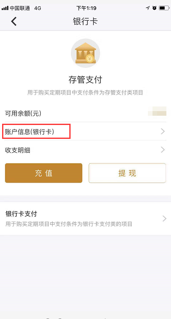Tap the 存管支付 heading
This screenshot has width=171, height=319.
click(85, 80)
